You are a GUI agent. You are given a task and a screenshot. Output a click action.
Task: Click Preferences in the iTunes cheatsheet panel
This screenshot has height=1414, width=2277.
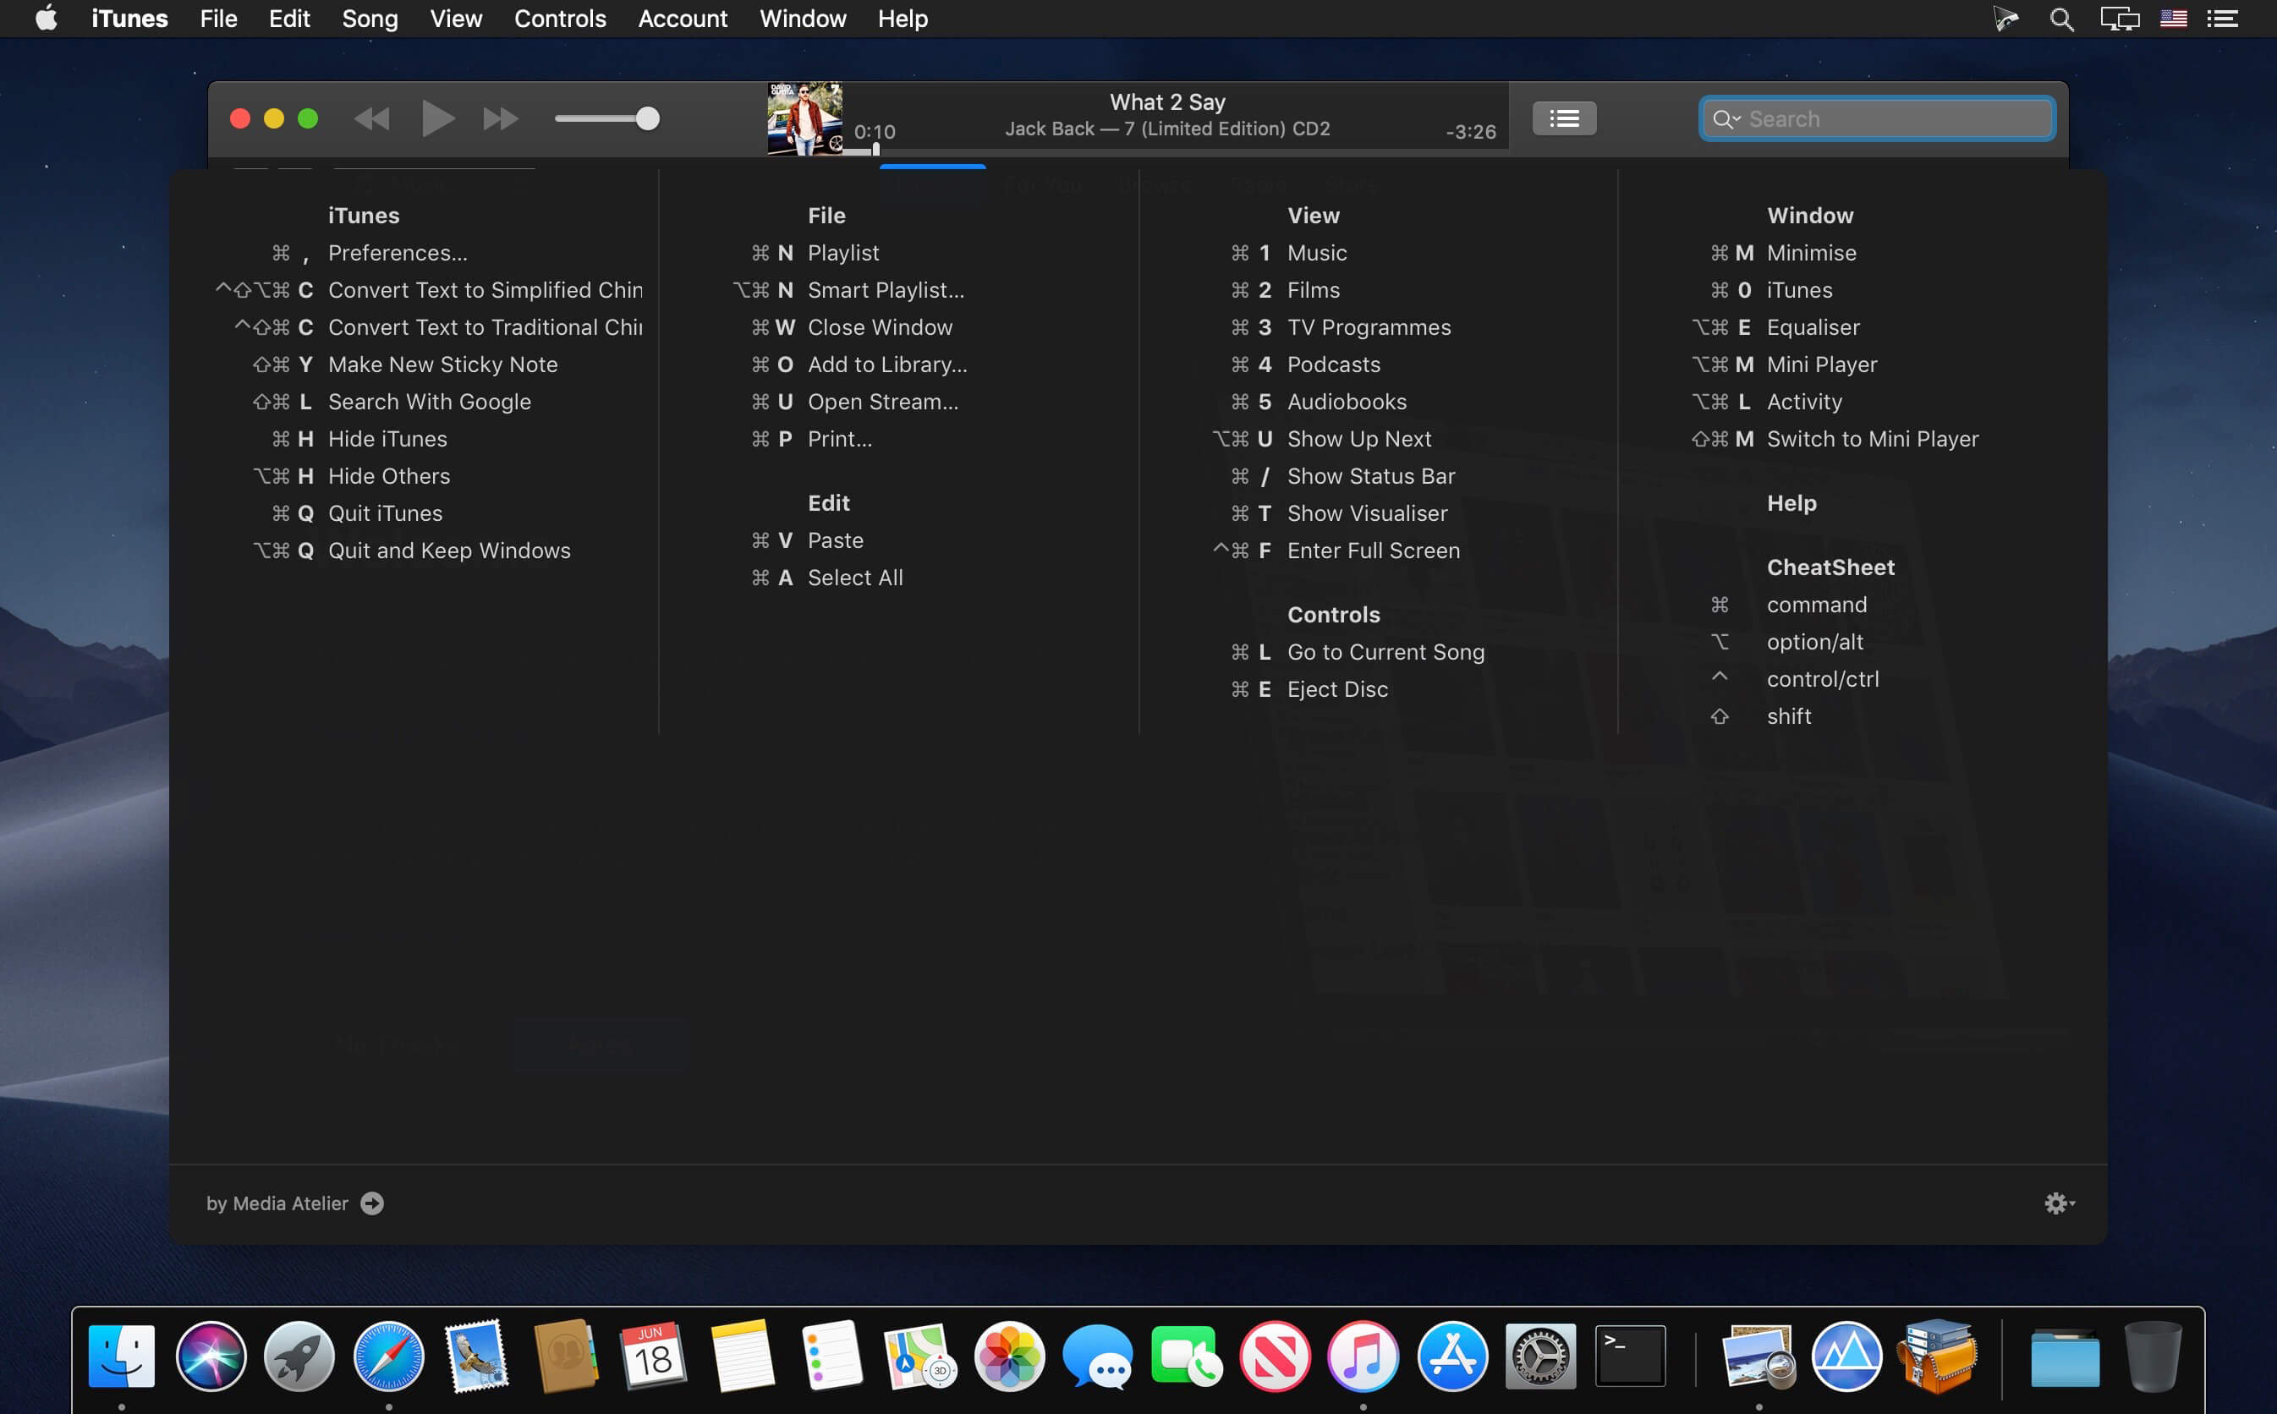tap(396, 251)
